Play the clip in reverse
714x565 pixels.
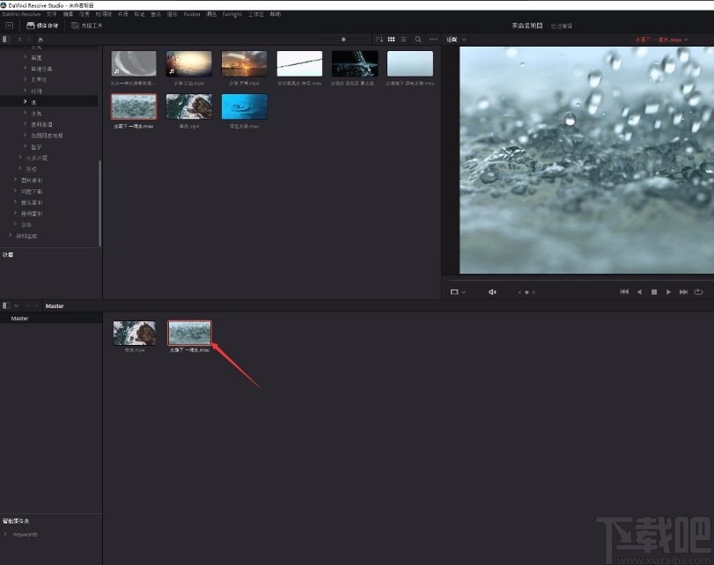(x=639, y=292)
